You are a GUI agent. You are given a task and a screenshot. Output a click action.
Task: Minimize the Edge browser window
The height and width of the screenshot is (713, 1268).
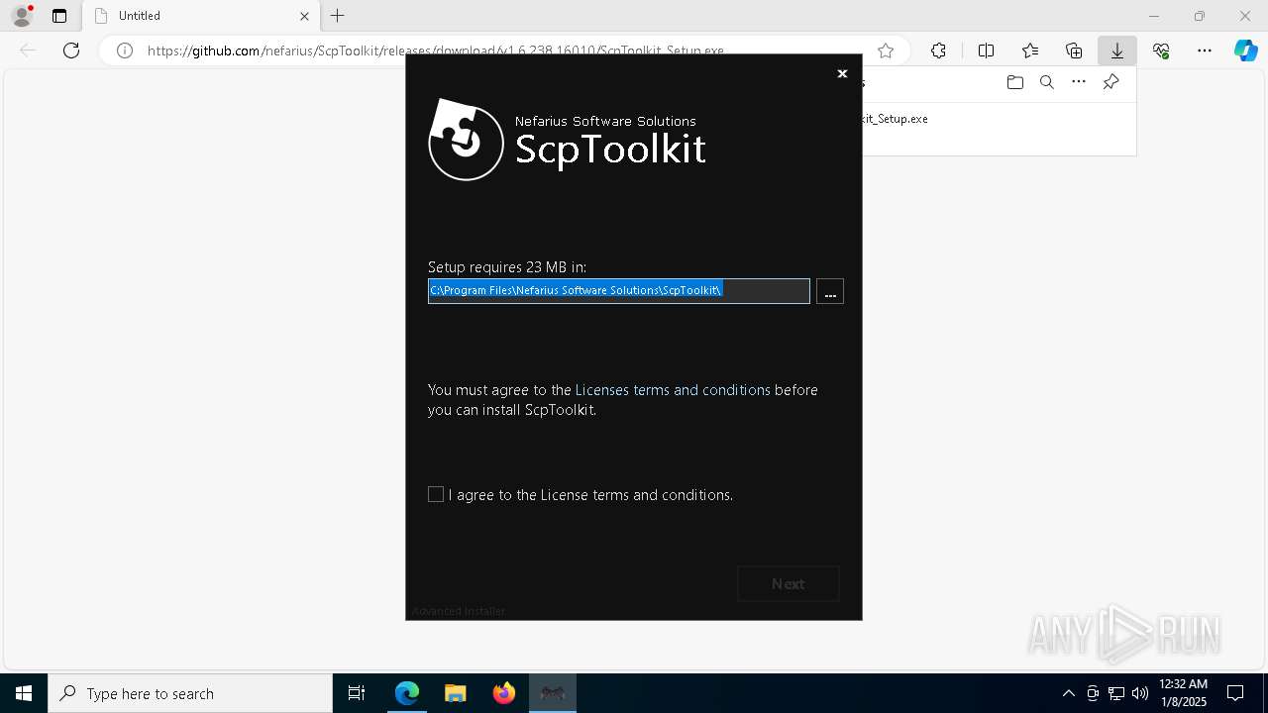(1153, 16)
